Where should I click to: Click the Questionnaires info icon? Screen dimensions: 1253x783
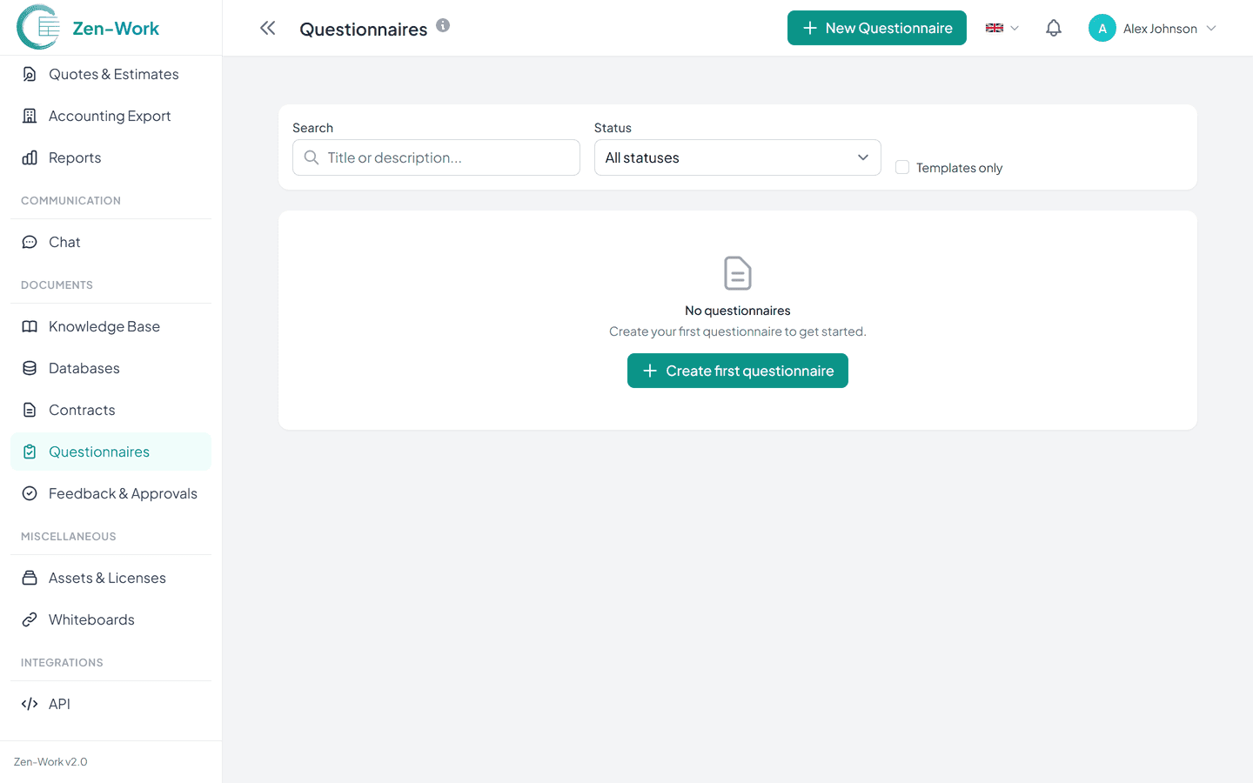[443, 25]
